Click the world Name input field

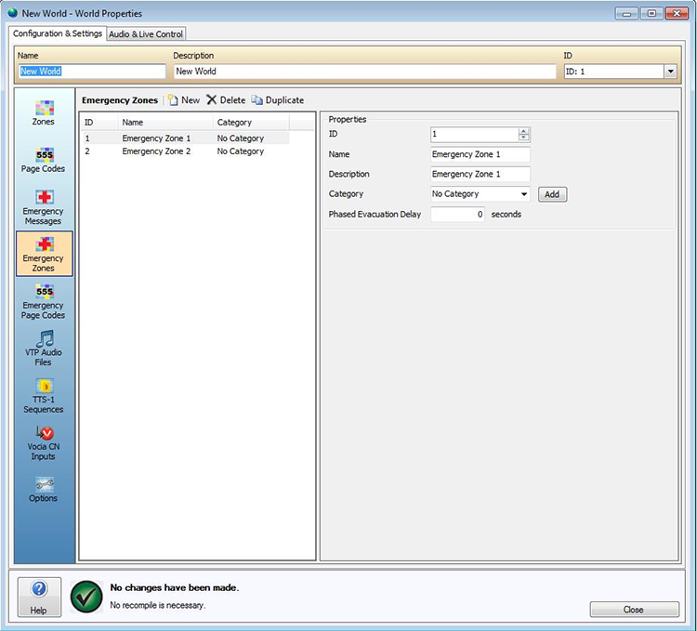pyautogui.click(x=92, y=72)
